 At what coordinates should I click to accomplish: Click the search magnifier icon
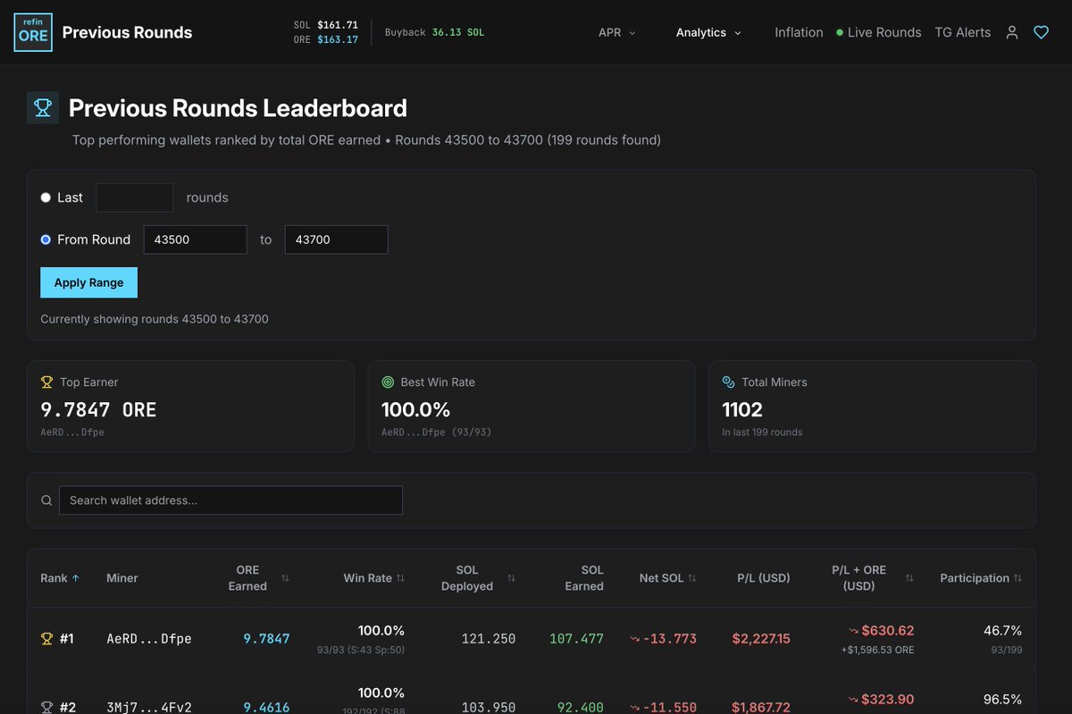click(x=46, y=500)
